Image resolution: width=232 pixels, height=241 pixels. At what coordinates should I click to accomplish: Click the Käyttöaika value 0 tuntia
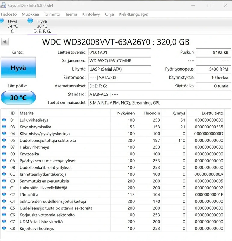tap(213, 86)
